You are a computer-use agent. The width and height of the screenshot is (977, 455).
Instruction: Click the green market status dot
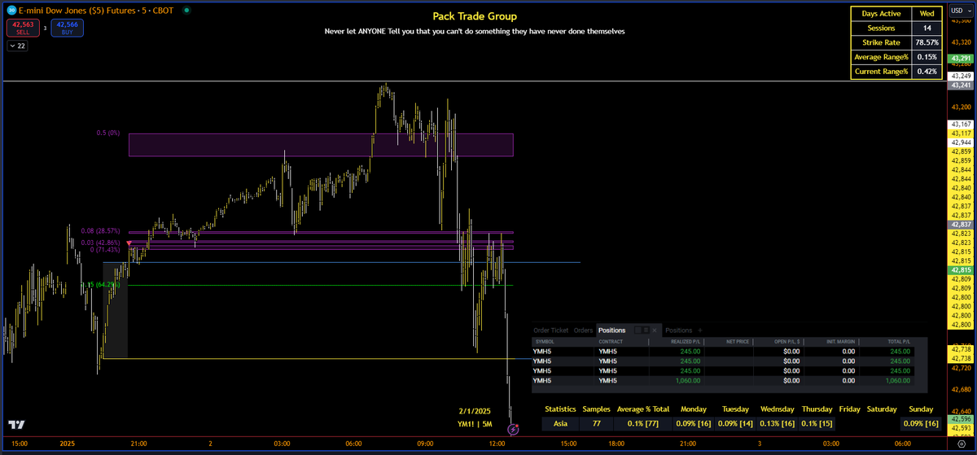pos(187,10)
